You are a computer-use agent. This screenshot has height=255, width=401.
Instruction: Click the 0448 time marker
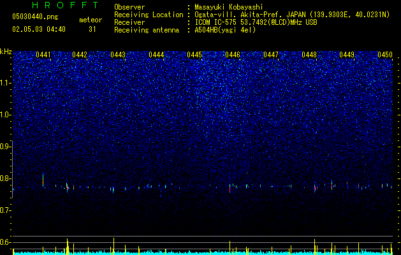tap(309, 55)
